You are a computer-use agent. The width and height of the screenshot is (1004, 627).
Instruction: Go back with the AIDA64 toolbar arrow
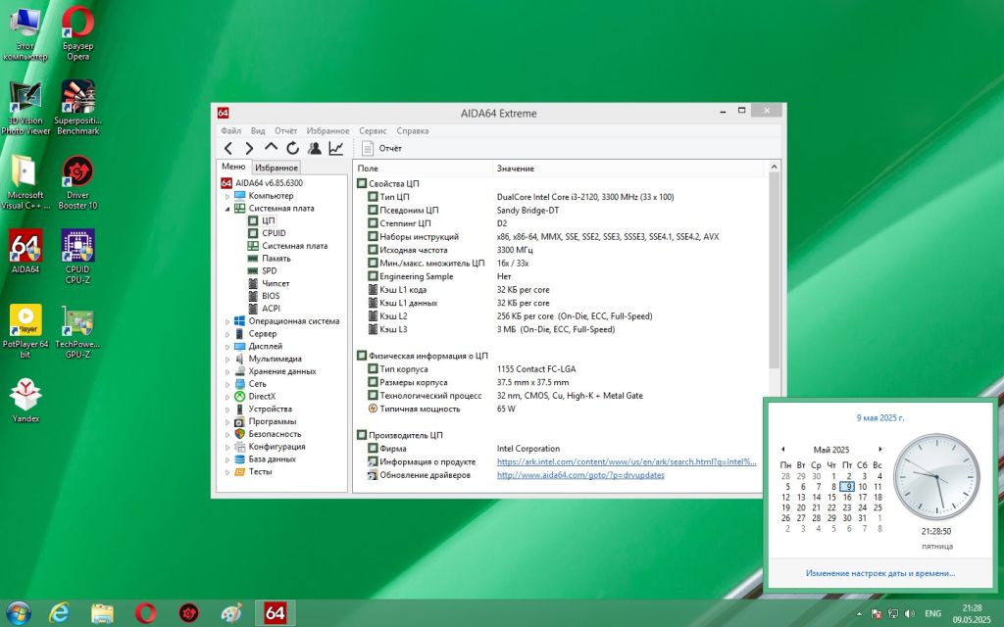click(227, 149)
